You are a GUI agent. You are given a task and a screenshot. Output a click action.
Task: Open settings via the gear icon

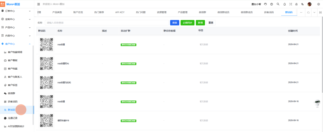click(318, 4)
